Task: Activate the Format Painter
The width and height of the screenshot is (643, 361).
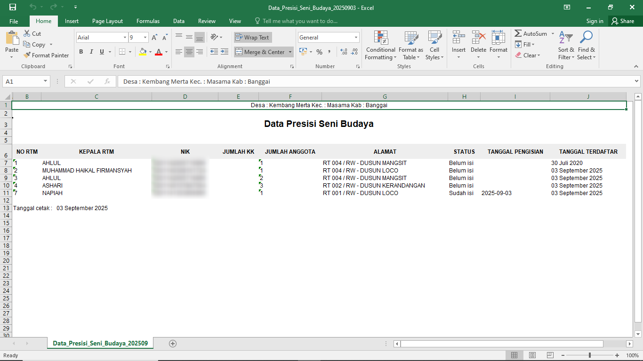Action: click(x=46, y=55)
